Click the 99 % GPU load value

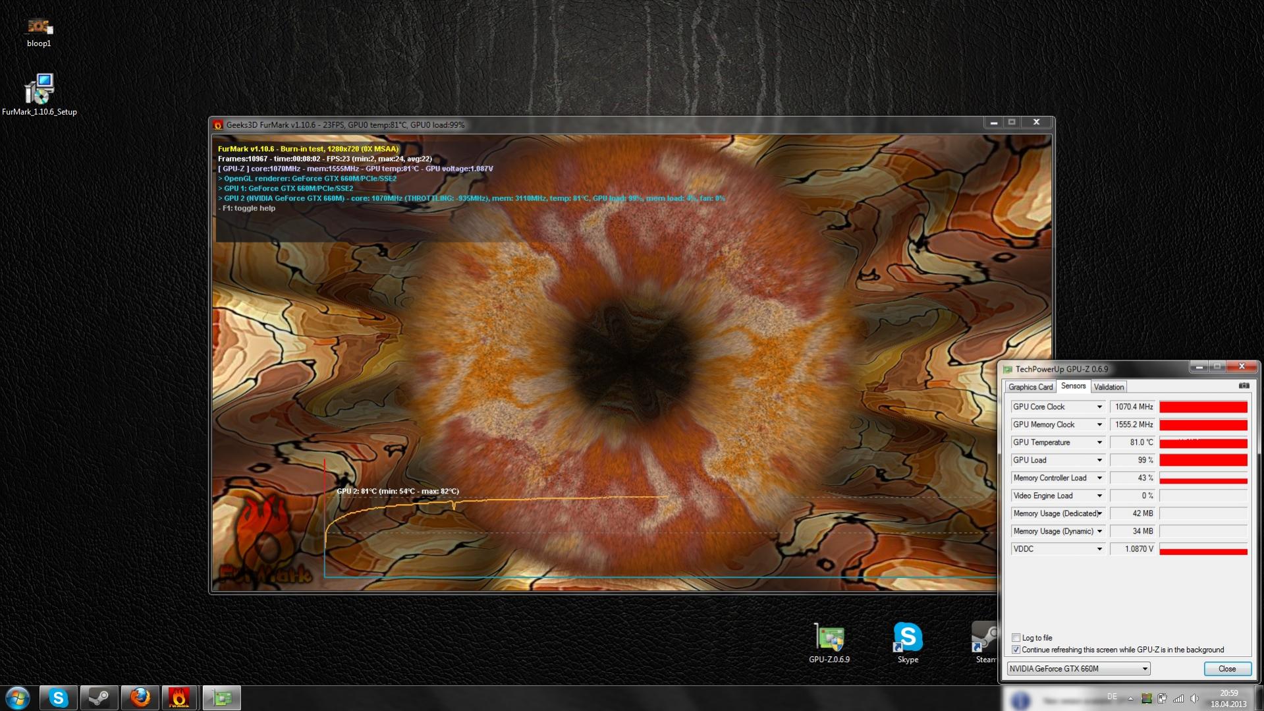point(1134,461)
